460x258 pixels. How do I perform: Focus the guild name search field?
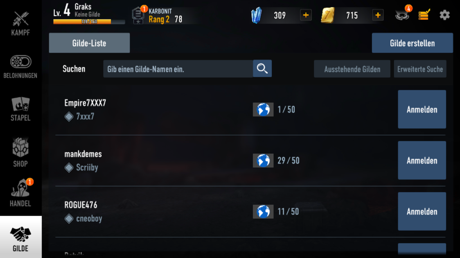tap(178, 69)
